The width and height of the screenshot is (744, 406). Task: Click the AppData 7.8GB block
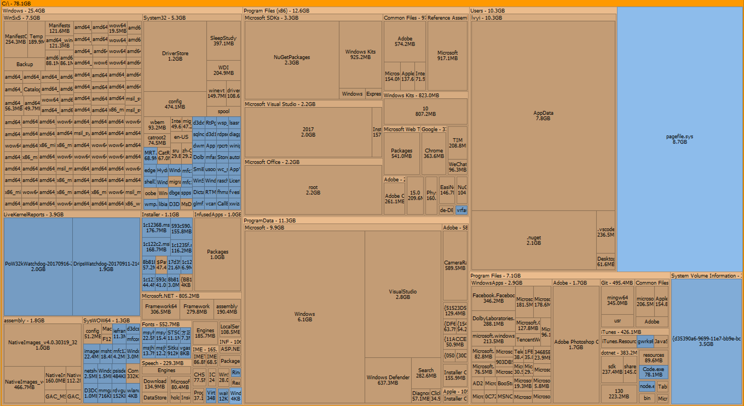pos(543,116)
